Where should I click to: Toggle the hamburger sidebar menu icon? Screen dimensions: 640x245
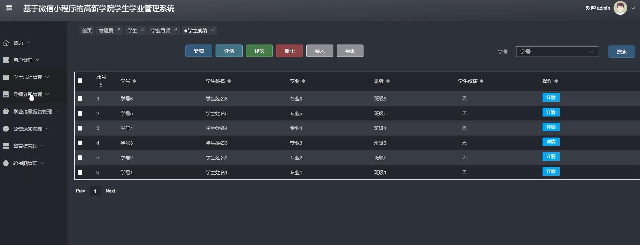coord(9,8)
